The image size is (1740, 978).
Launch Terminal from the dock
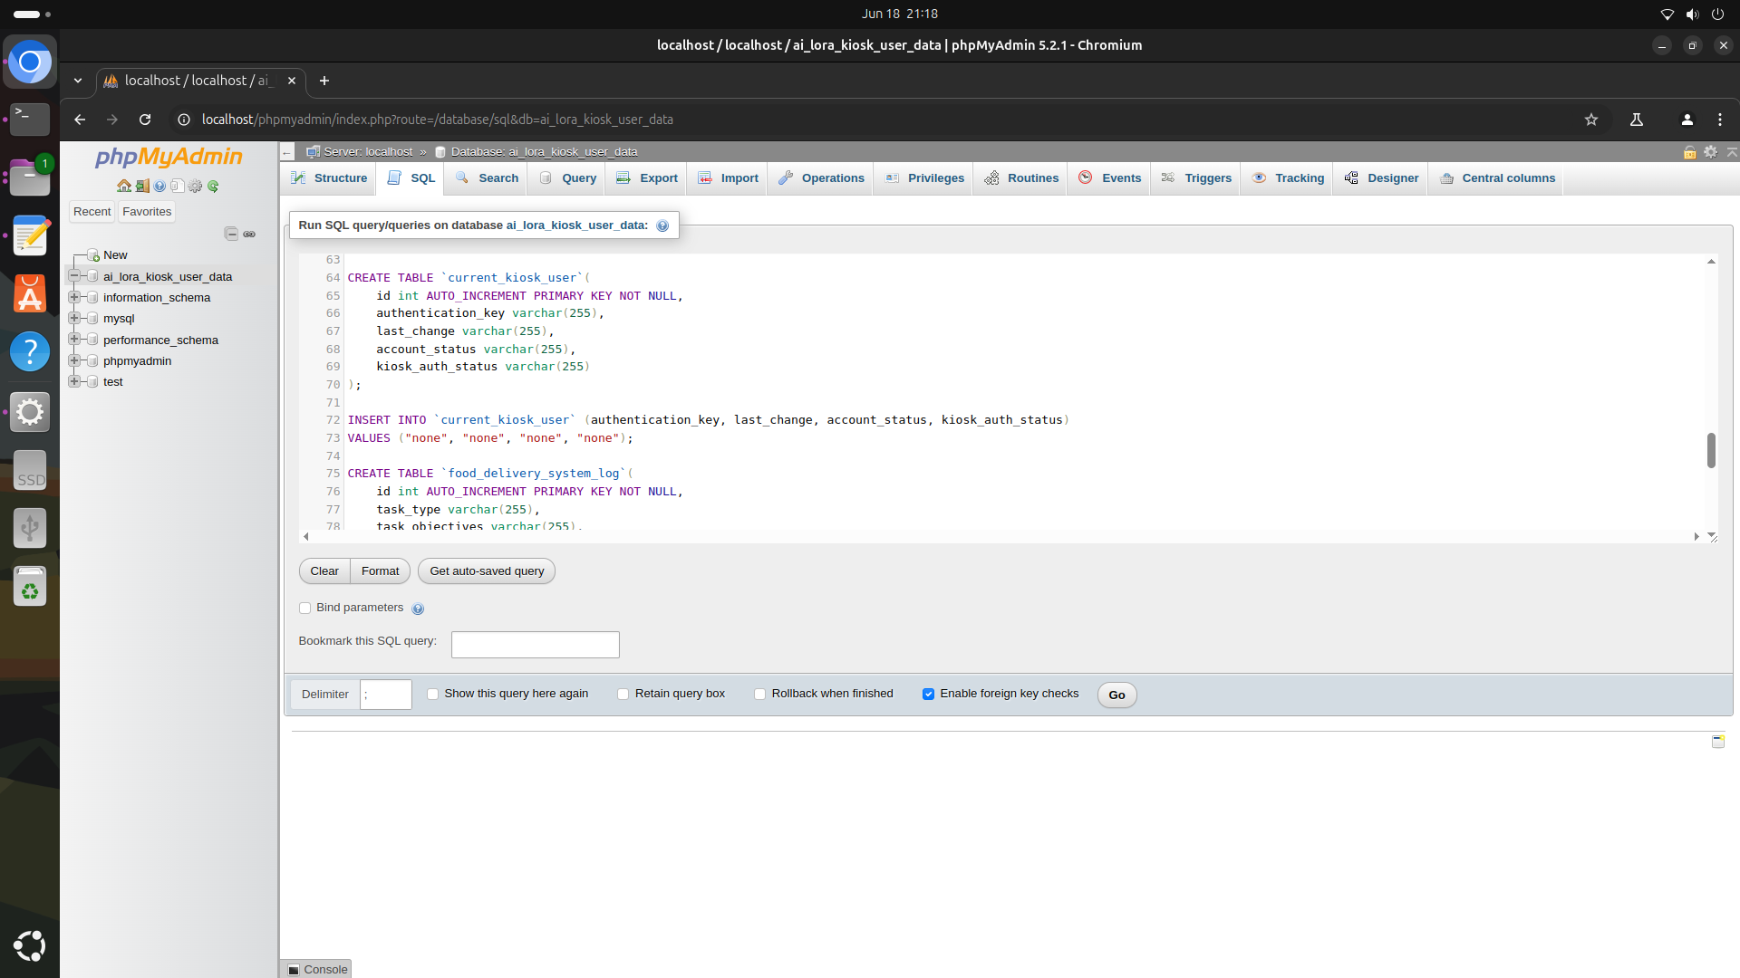[x=30, y=119]
